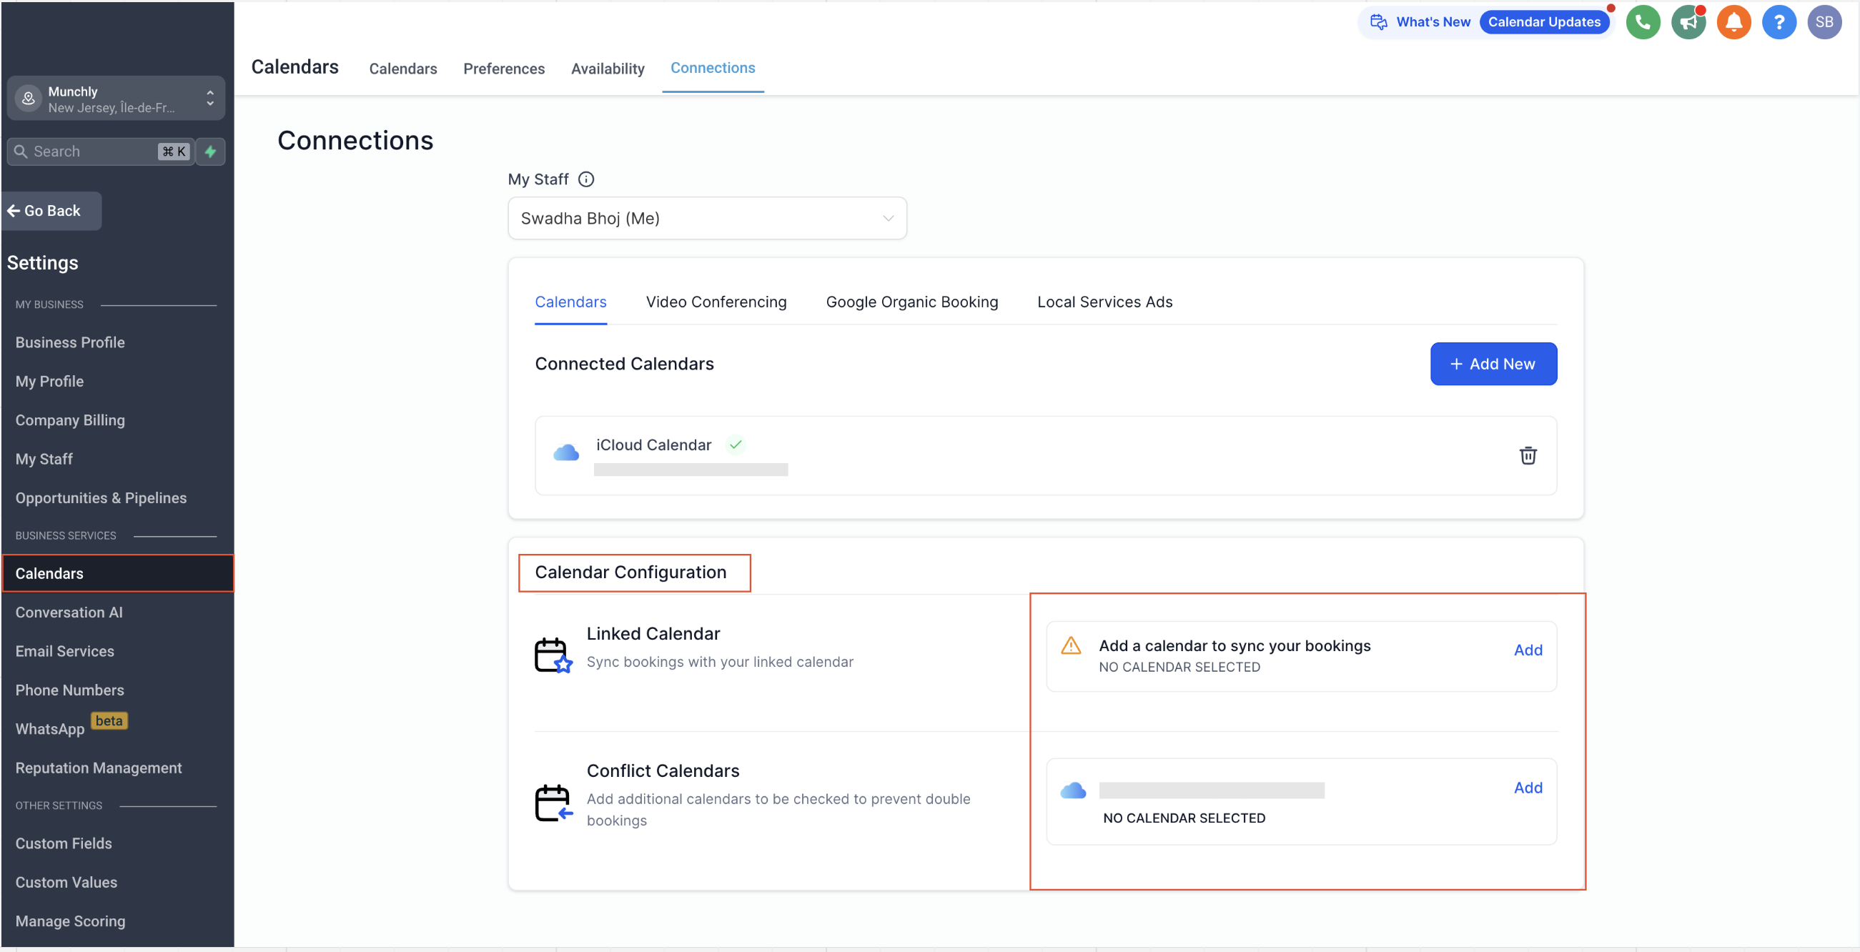
Task: Open the Swadha Bhoj staff dropdown
Action: [x=707, y=218]
